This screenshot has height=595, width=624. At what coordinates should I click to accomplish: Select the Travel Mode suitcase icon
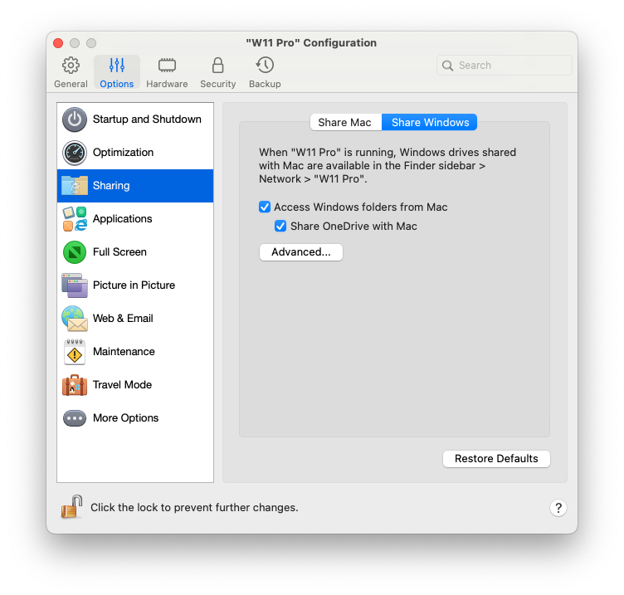(75, 385)
